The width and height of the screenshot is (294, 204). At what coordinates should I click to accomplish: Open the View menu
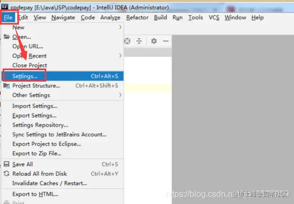[40, 18]
